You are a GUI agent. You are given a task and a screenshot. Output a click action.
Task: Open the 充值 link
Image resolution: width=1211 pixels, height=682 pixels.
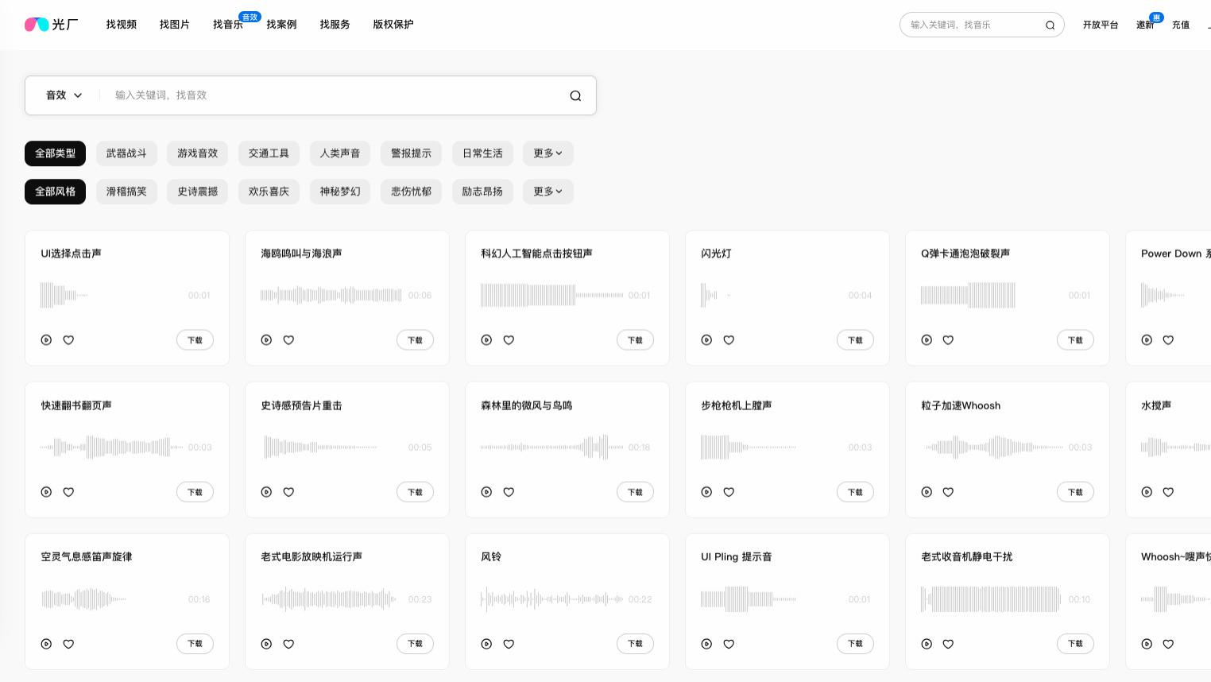click(x=1181, y=25)
